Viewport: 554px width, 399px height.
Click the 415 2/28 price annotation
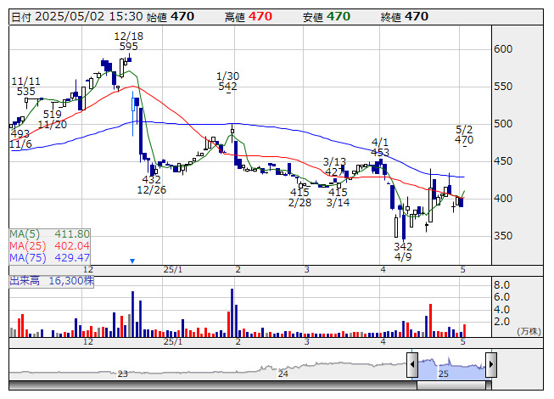click(x=299, y=197)
